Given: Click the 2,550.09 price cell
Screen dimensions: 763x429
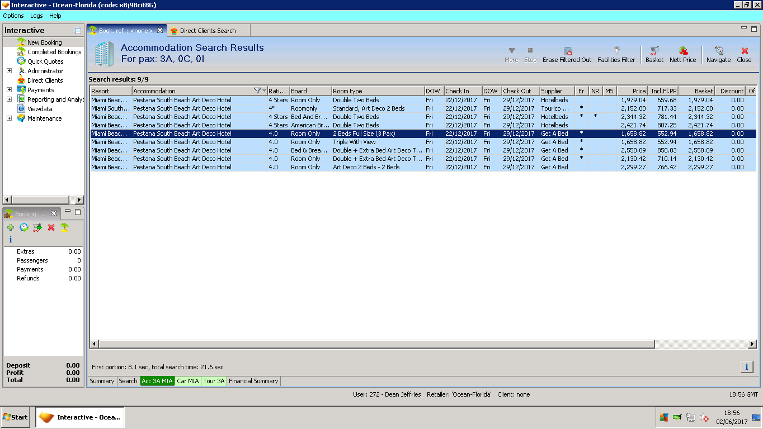Looking at the screenshot, I should point(632,150).
